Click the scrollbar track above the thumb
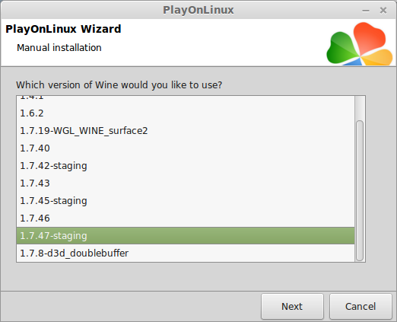This screenshot has width=397, height=322. click(x=360, y=108)
